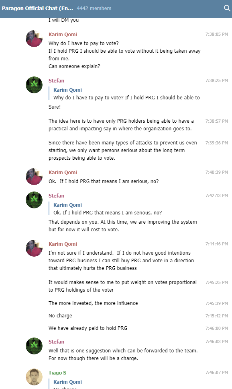
Task: View the 4442 members list
Action: (94, 8)
